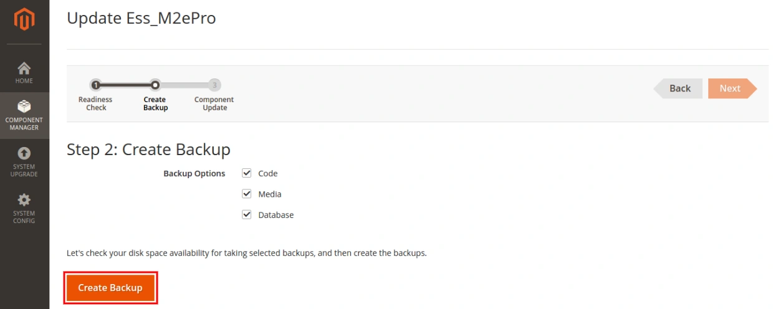Click the orange Create Backup button

[x=110, y=288]
